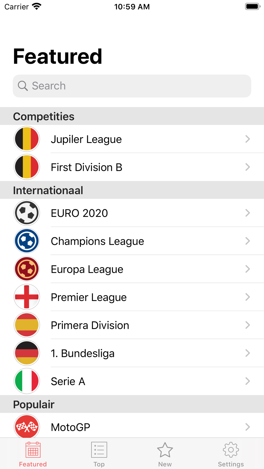Open the Premier League chevron arrow
264x469 pixels.
click(247, 297)
